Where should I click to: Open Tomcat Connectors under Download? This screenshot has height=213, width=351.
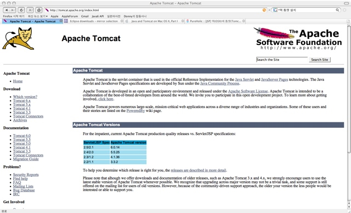pos(28,116)
